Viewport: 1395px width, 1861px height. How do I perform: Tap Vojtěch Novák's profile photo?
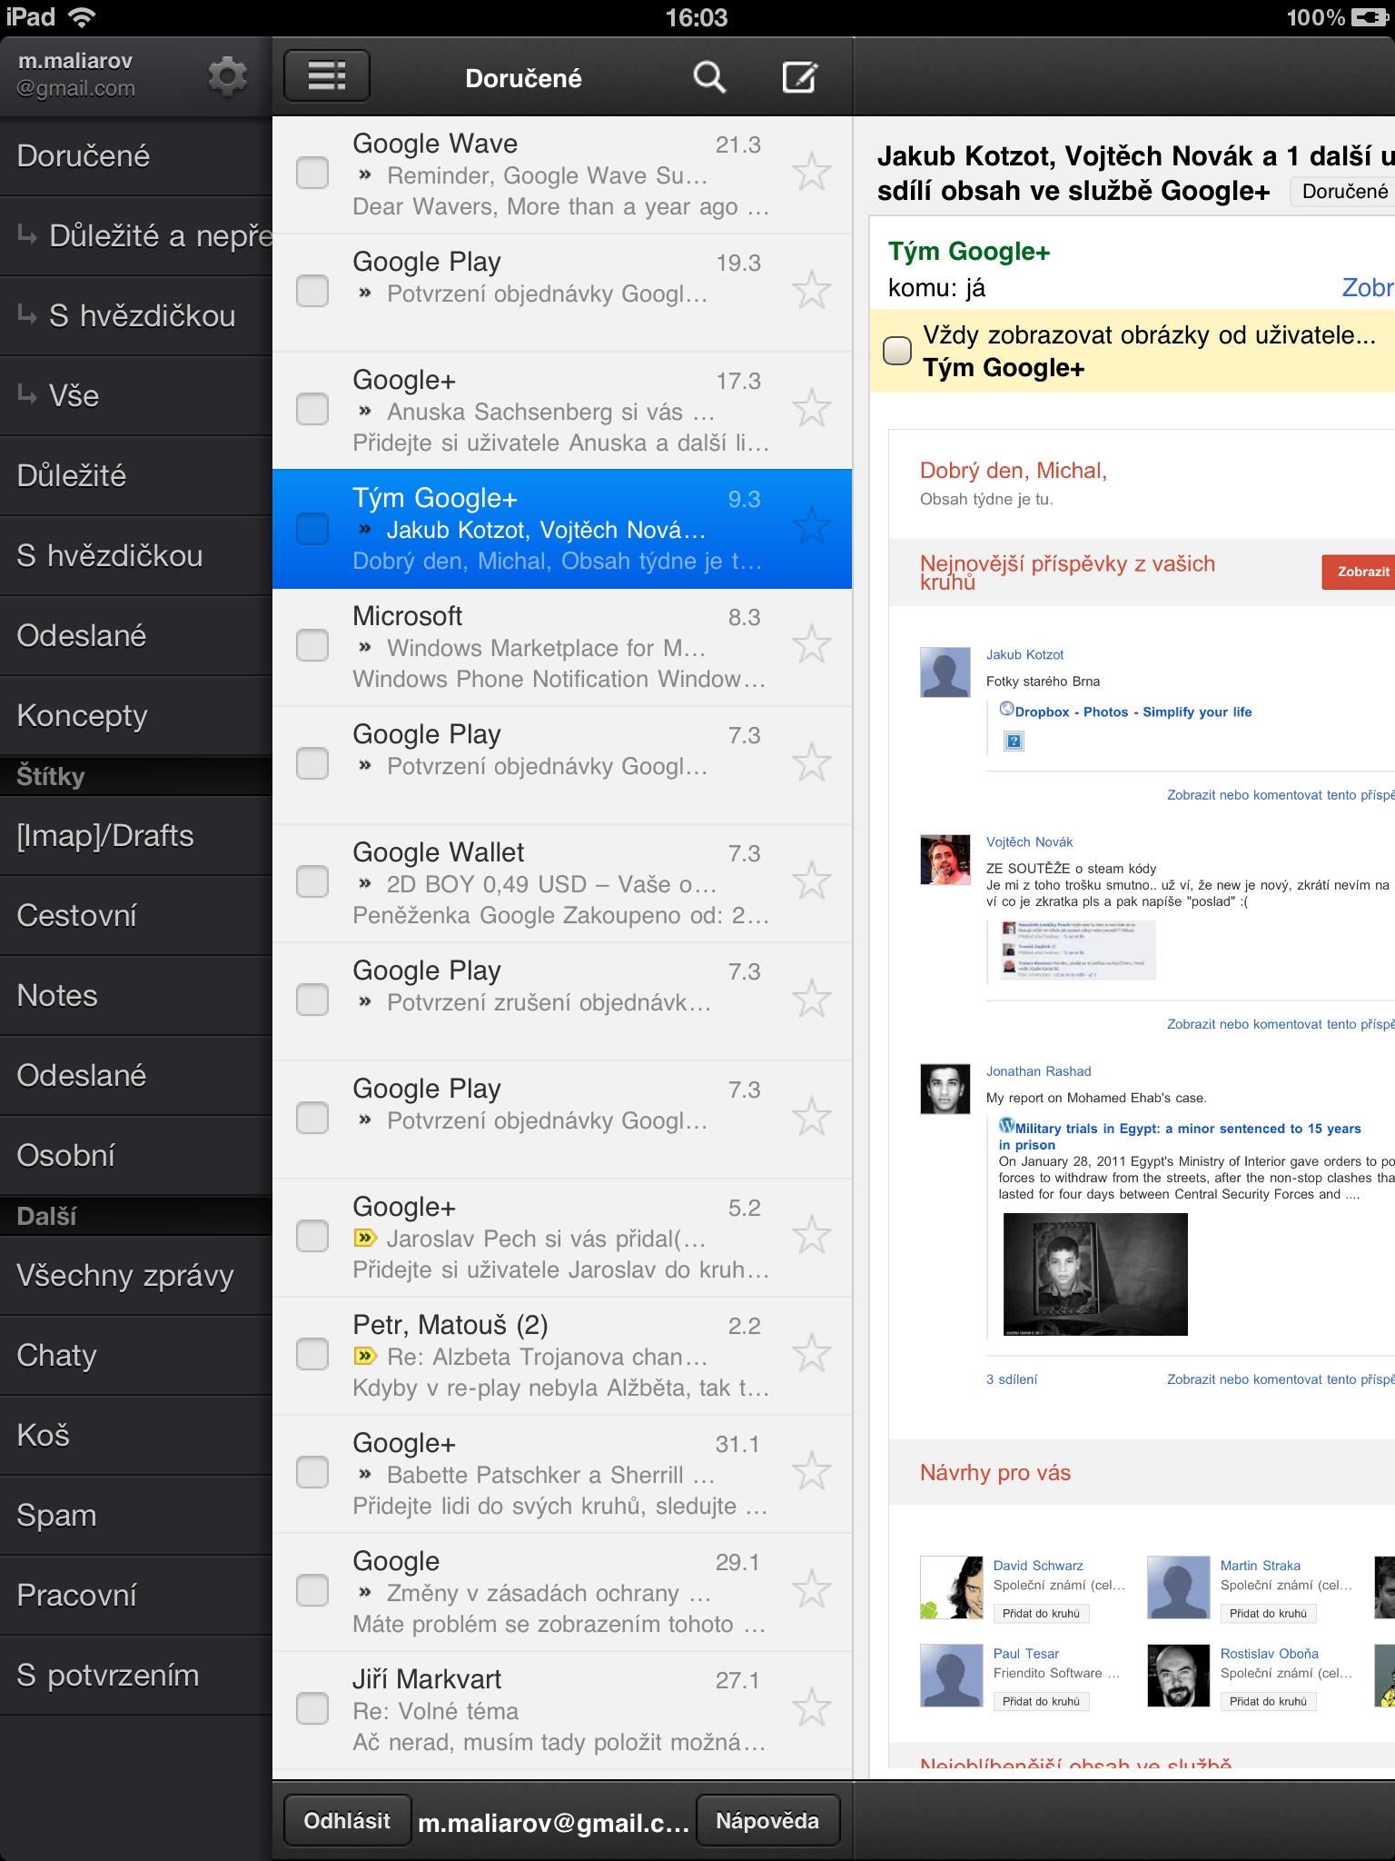click(x=945, y=860)
